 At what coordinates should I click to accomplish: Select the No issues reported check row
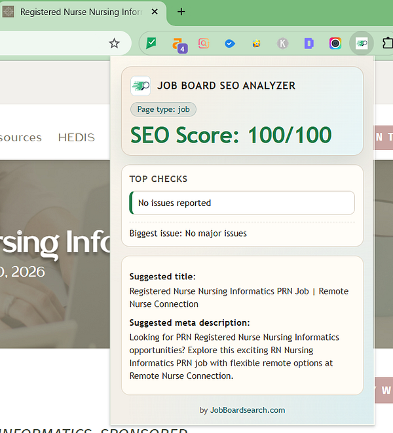(x=242, y=203)
